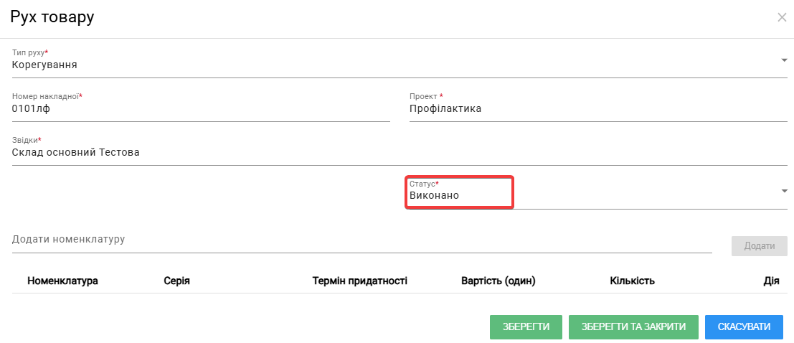Click the ЗБЕРЕГТИ button
The image size is (794, 343).
(526, 326)
